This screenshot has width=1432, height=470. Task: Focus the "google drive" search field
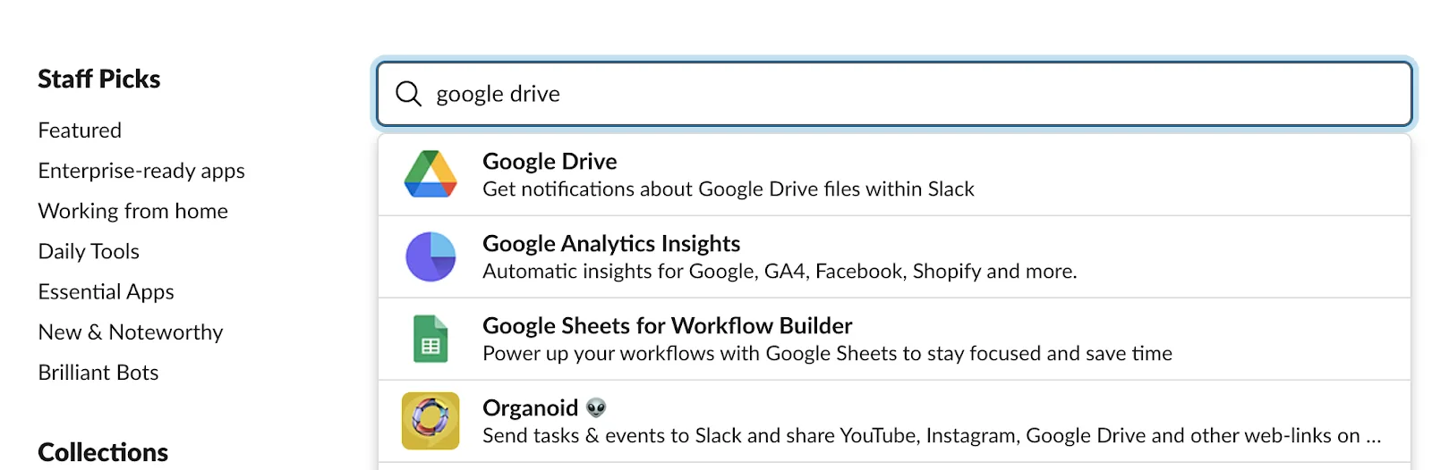pyautogui.click(x=895, y=94)
